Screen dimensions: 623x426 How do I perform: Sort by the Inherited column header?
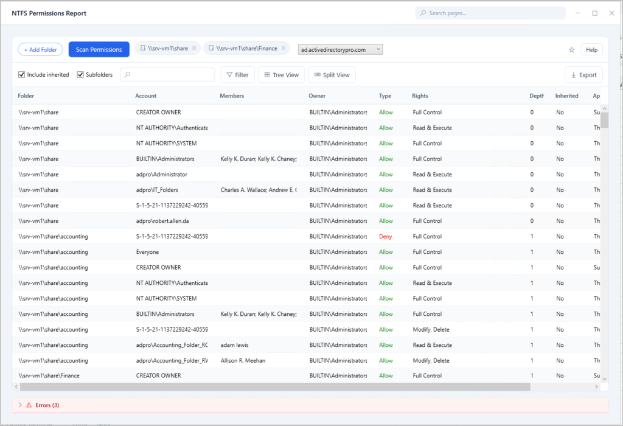click(x=566, y=96)
